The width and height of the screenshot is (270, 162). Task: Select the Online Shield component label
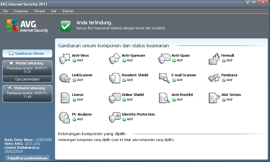tap(133, 95)
